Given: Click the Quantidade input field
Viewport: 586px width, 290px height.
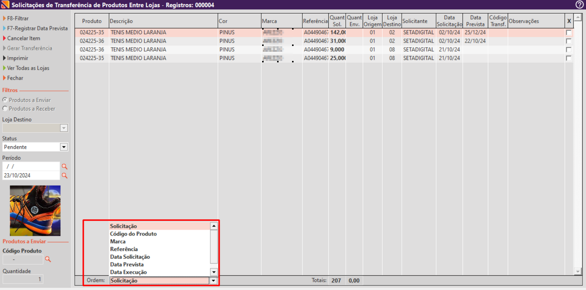Looking at the screenshot, I should [x=23, y=279].
